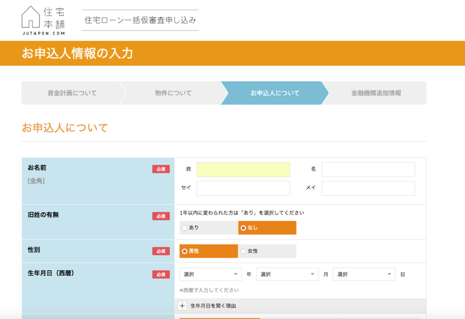Click the 名 first name field
Image resolution: width=465 pixels, height=319 pixels.
coord(368,169)
